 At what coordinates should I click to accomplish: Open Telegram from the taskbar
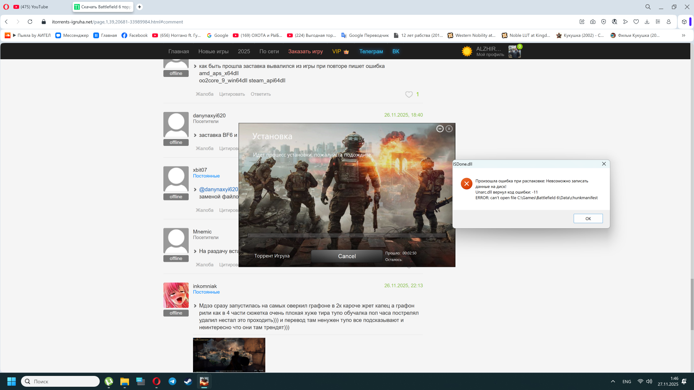pyautogui.click(x=172, y=381)
